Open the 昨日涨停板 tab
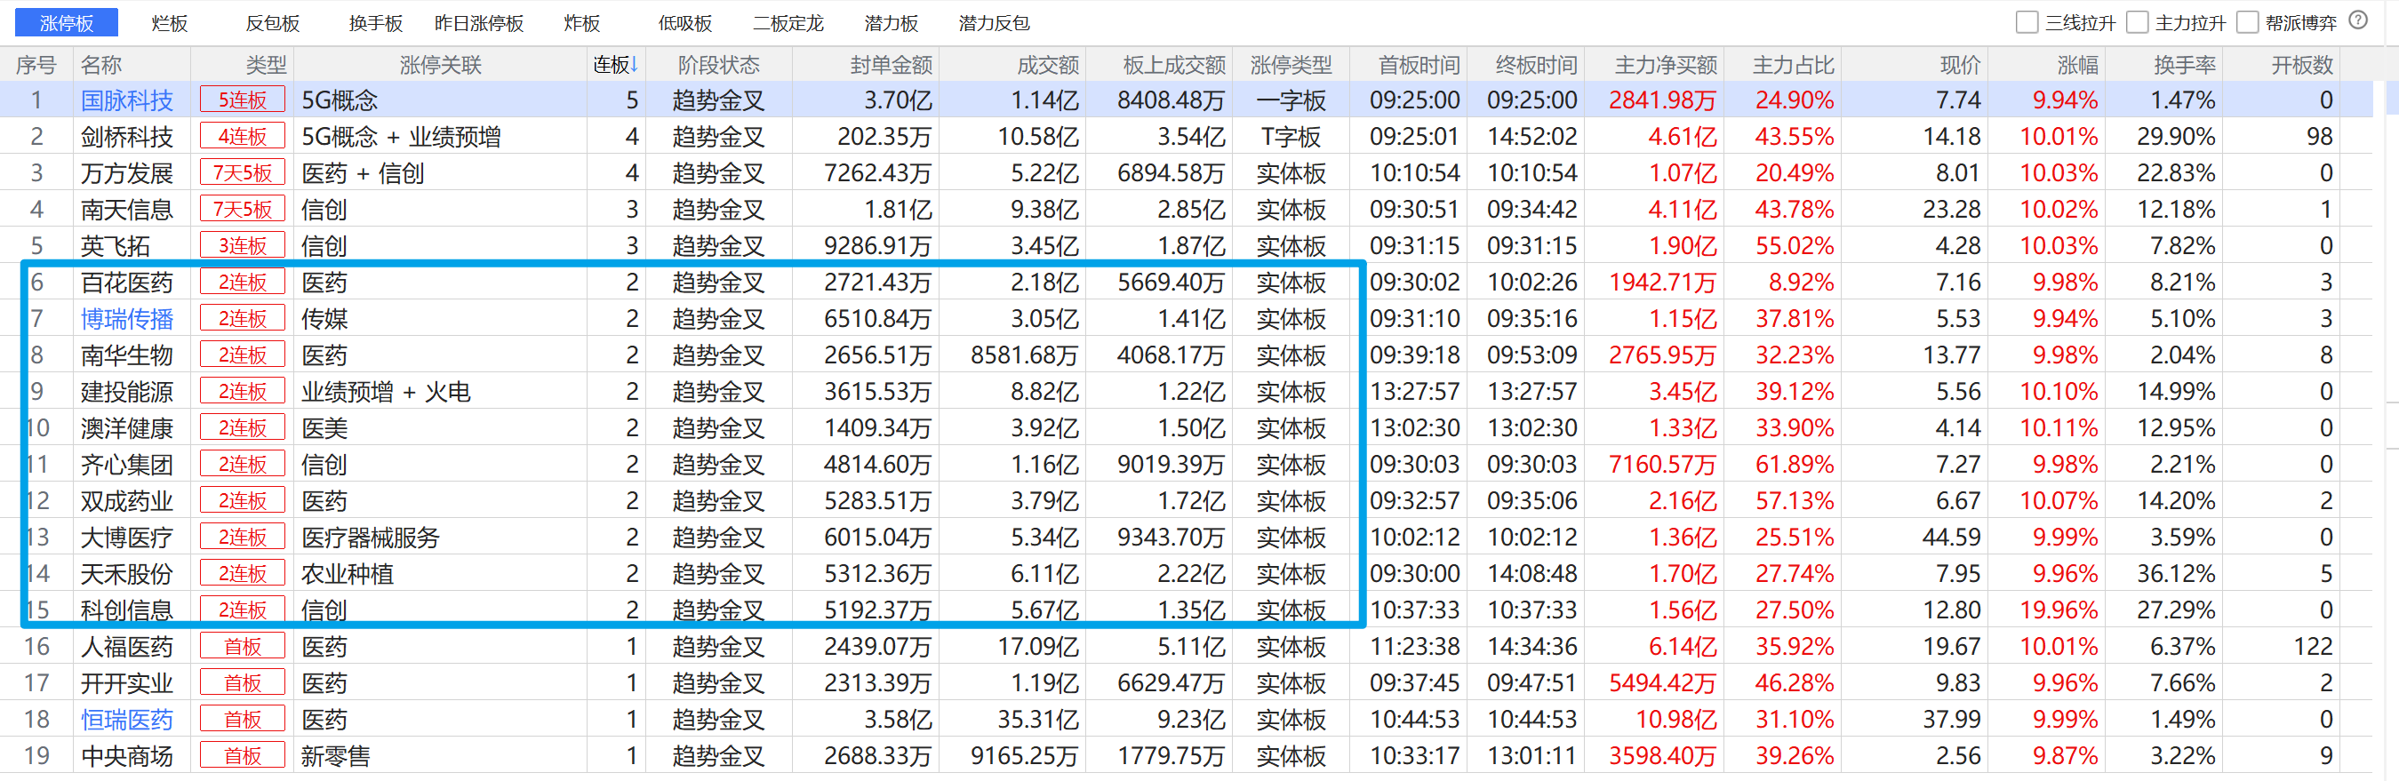The image size is (2399, 781). [x=479, y=22]
